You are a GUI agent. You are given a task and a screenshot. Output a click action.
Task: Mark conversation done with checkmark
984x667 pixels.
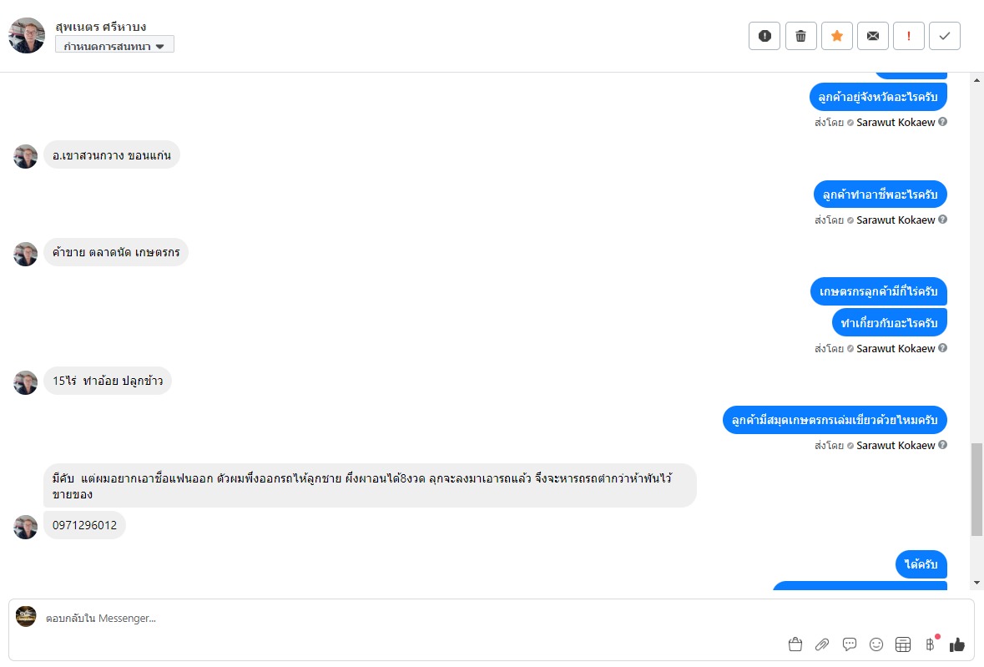click(x=944, y=36)
